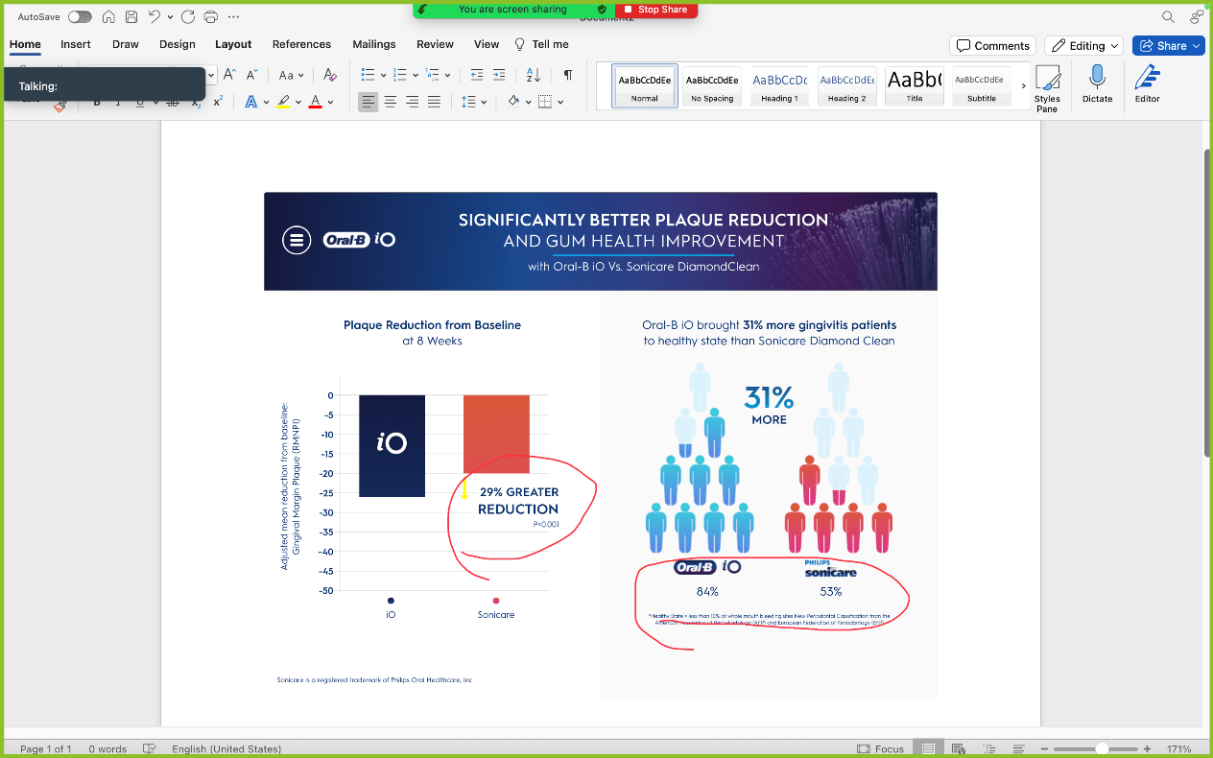Open the Editing mode dropdown
The width and height of the screenshot is (1213, 758).
point(1084,45)
